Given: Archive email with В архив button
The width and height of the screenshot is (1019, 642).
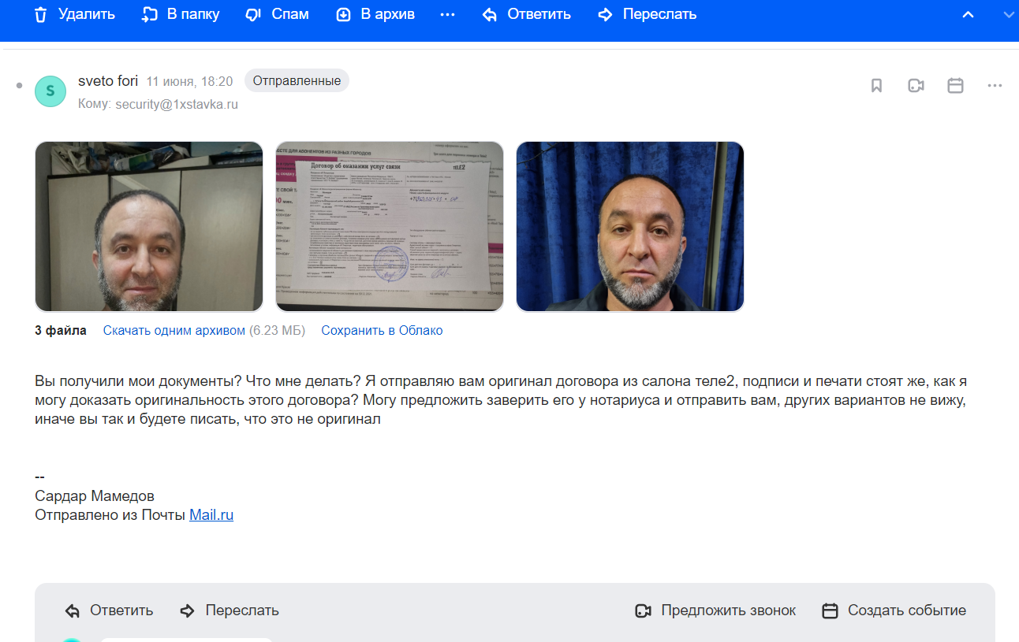Looking at the screenshot, I should click(375, 14).
